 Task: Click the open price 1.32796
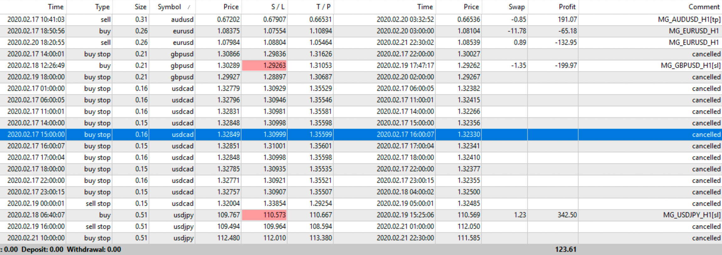click(x=228, y=100)
